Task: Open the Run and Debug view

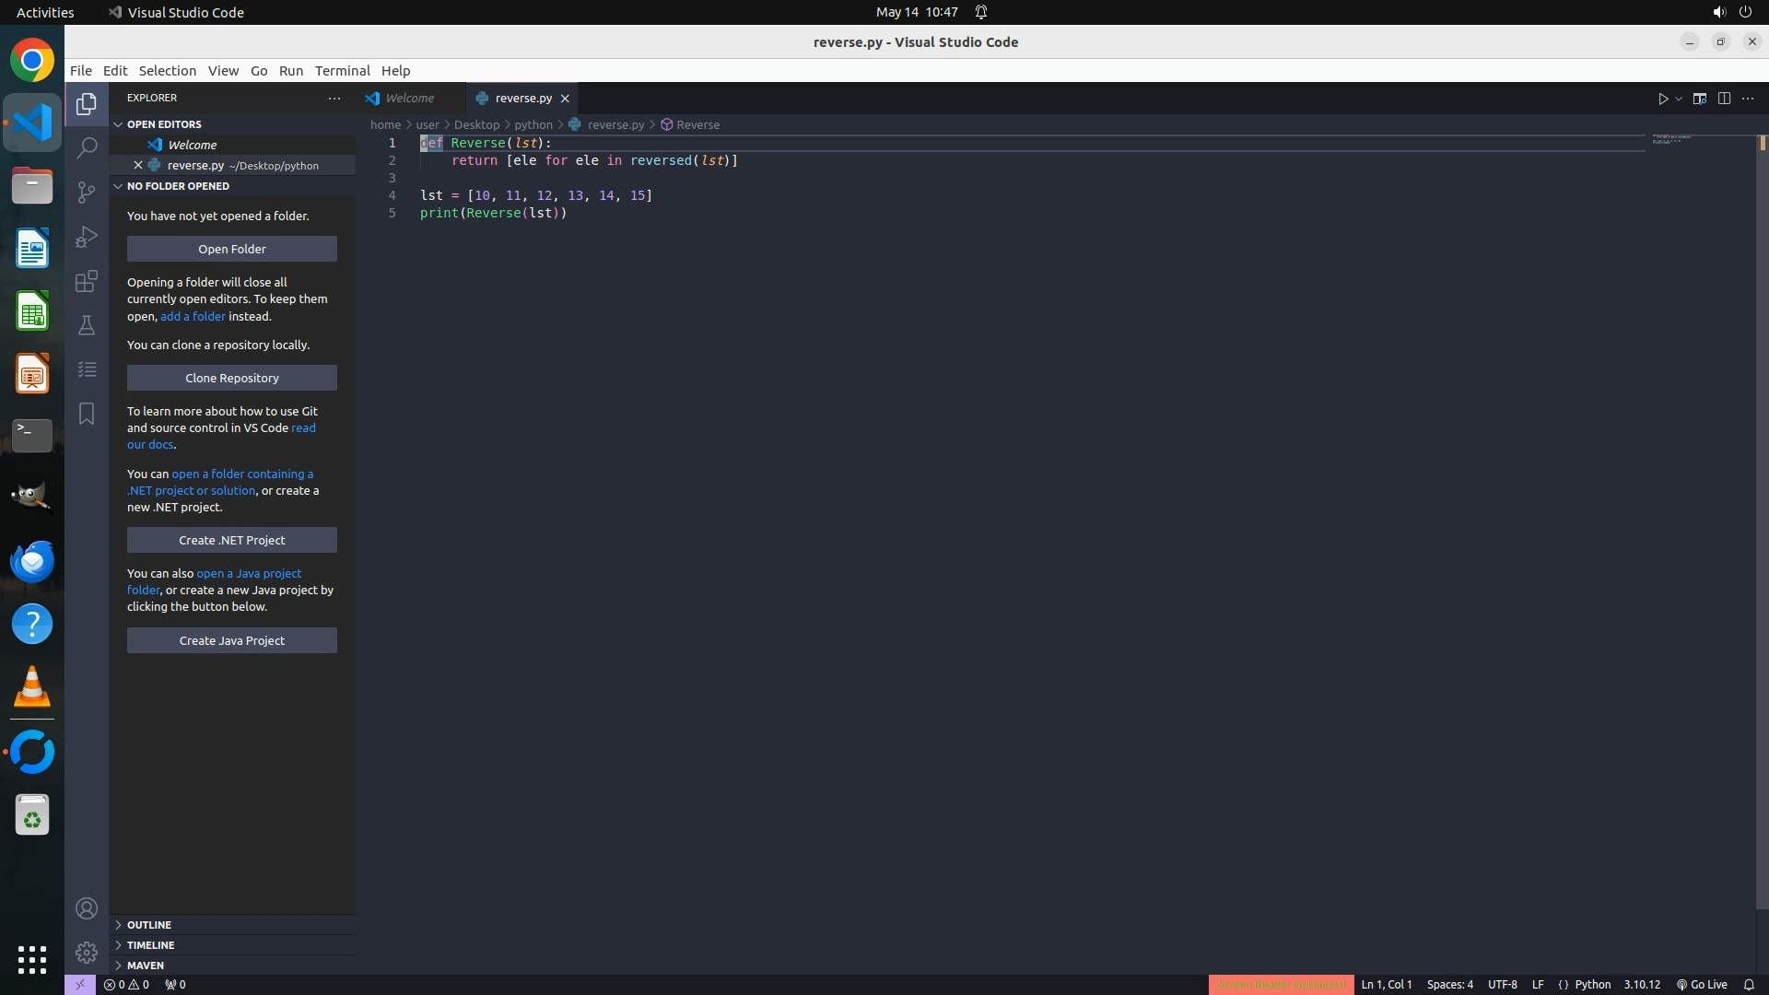Action: (x=87, y=237)
